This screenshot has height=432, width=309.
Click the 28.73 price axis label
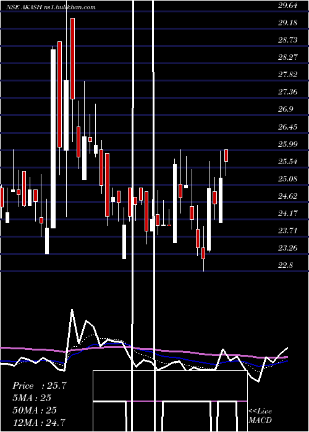[287, 39]
